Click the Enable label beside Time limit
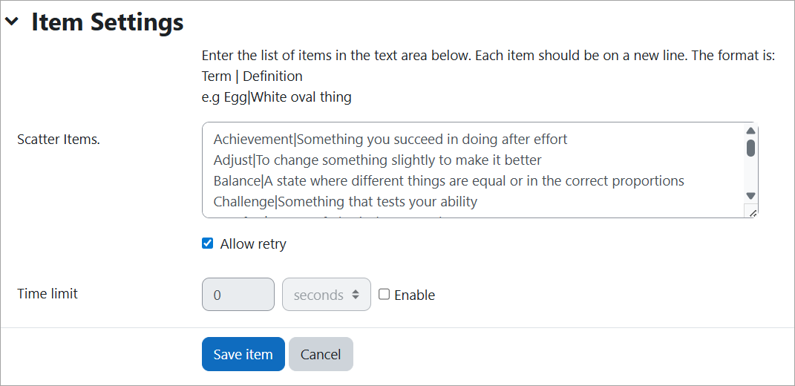Viewport: 795px width, 386px height. 414,295
